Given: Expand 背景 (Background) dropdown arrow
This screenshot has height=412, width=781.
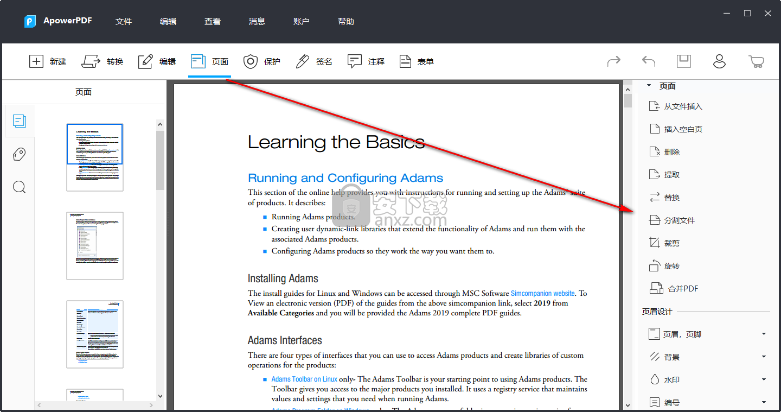Looking at the screenshot, I should click(764, 357).
